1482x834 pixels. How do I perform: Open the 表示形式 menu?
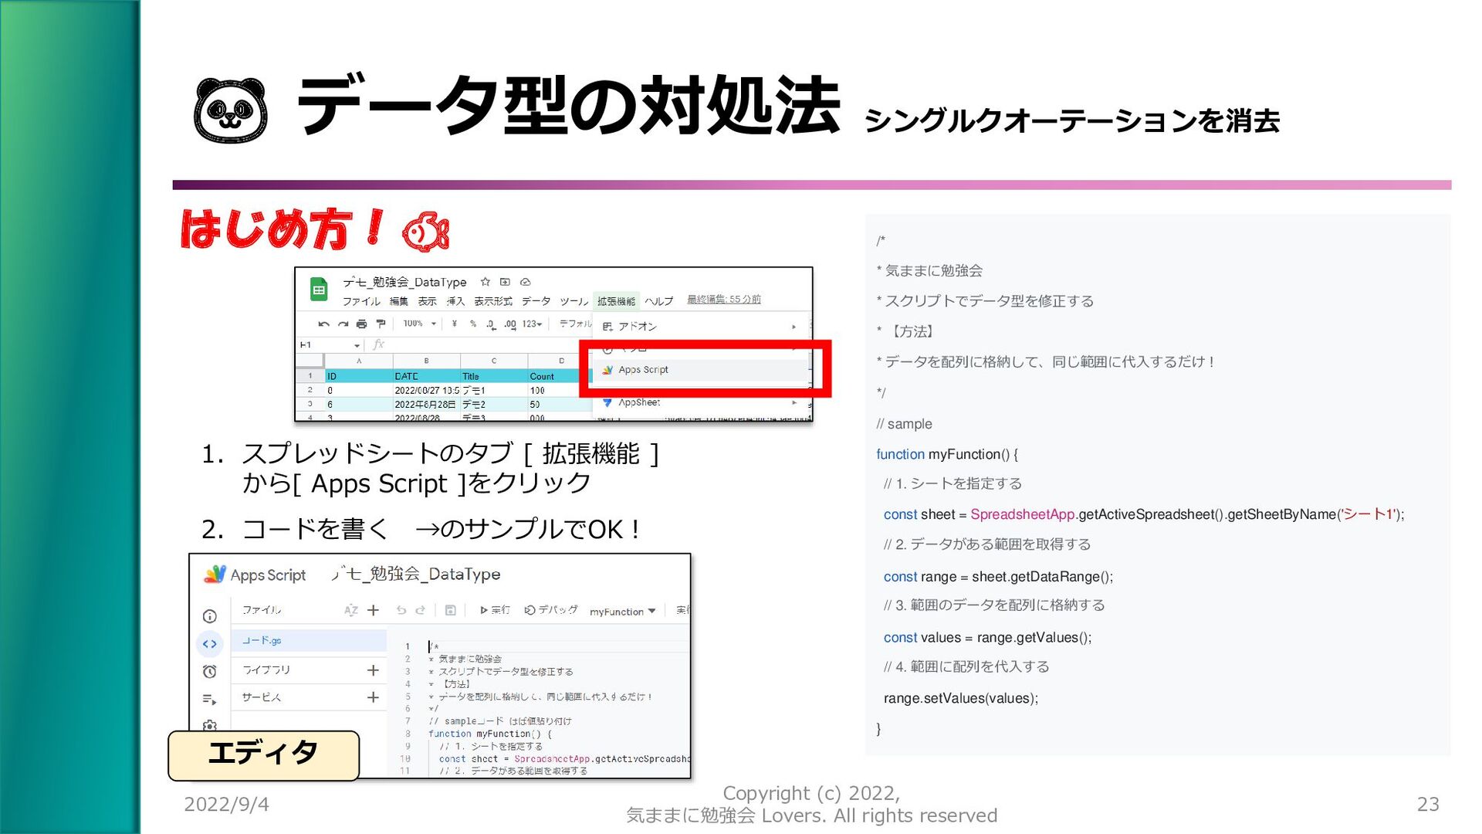pyautogui.click(x=492, y=301)
